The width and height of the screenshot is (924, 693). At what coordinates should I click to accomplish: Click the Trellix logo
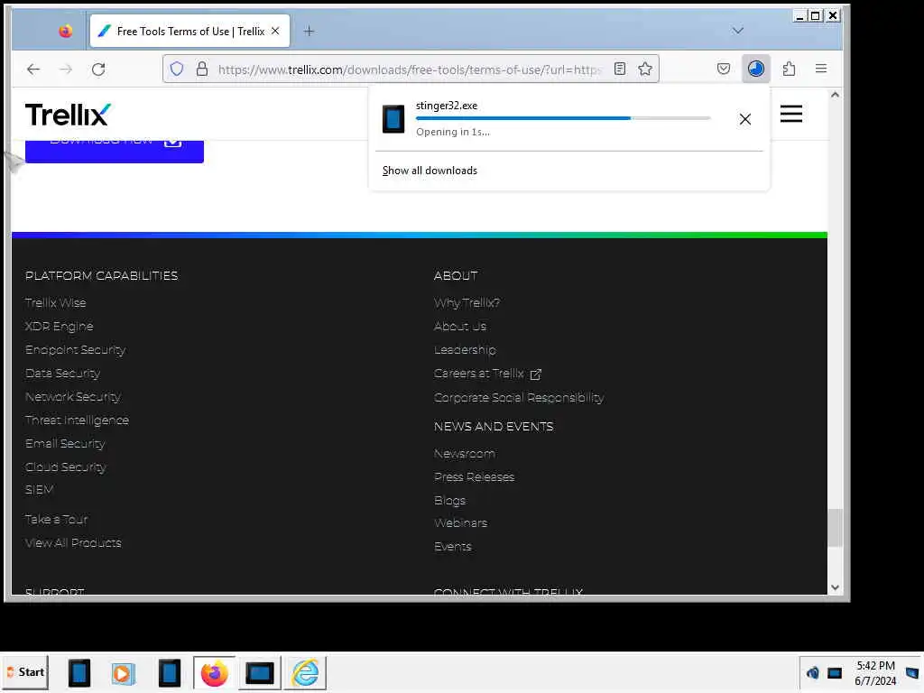[x=68, y=115]
